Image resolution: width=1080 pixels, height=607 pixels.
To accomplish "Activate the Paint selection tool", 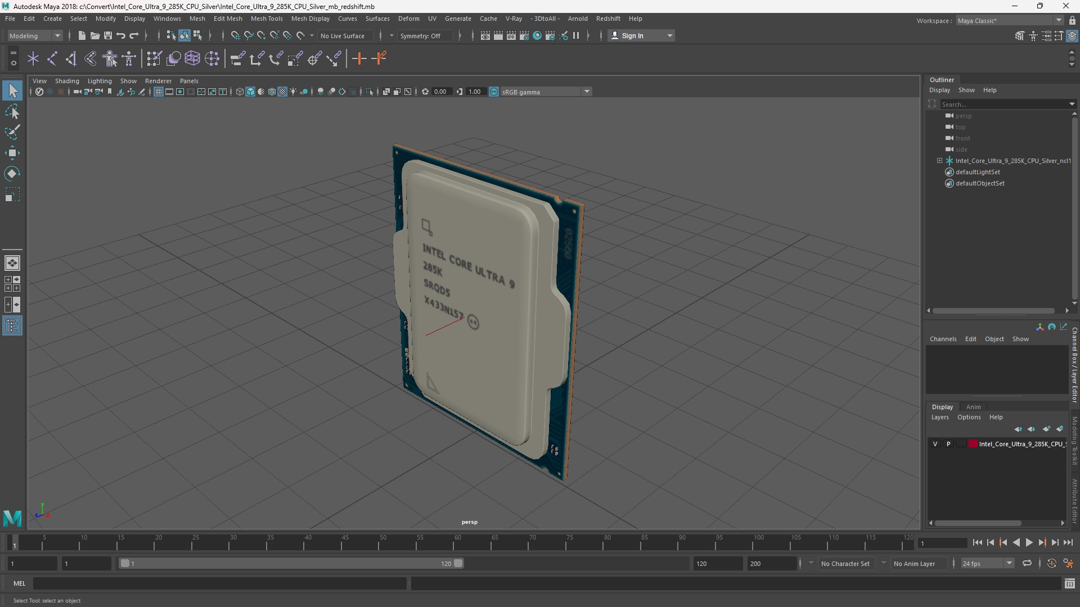I will (12, 132).
